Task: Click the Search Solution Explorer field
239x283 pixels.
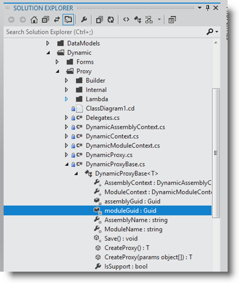Action: click(x=105, y=32)
